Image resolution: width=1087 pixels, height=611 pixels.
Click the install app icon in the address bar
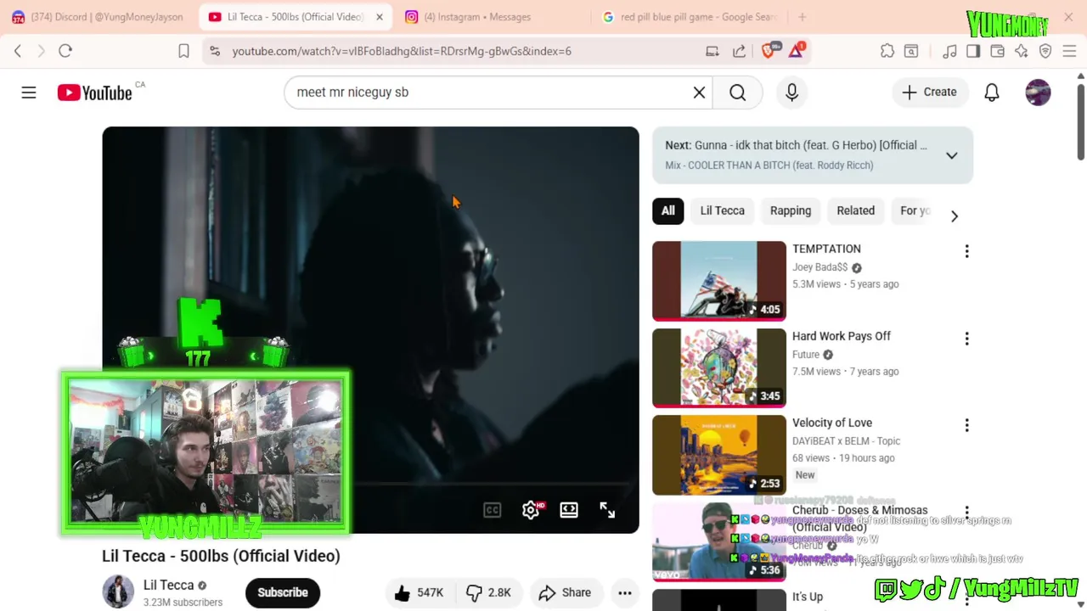[712, 51]
